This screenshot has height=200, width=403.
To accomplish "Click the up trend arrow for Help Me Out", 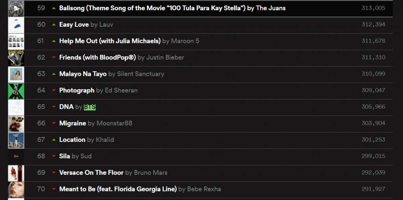I will (54, 41).
